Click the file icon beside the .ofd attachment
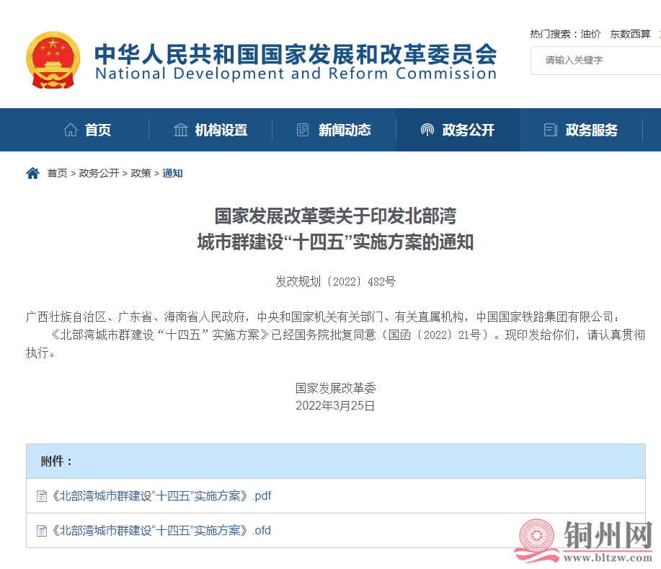 click(x=41, y=531)
